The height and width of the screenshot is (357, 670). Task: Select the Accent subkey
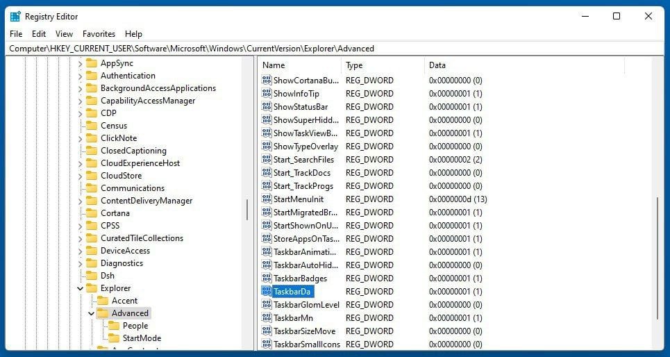tap(124, 301)
